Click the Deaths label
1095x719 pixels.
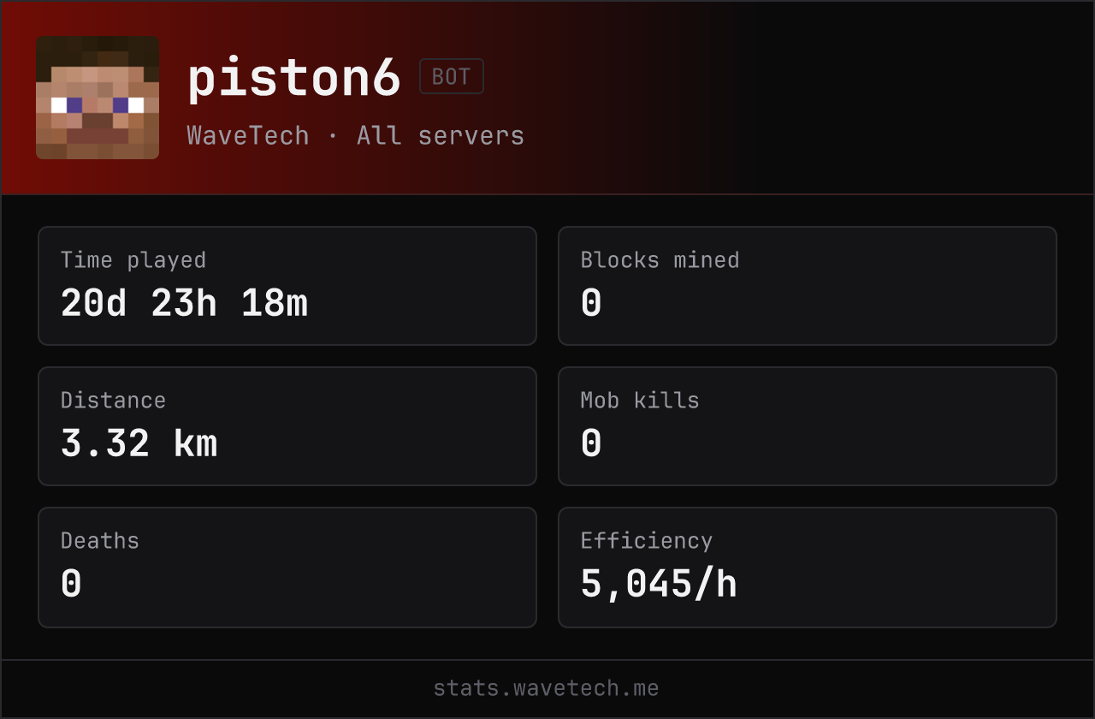click(100, 541)
